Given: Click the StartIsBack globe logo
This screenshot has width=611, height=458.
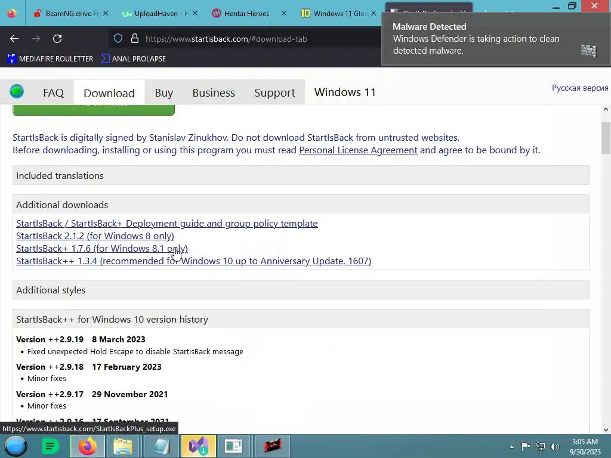Looking at the screenshot, I should (x=17, y=91).
